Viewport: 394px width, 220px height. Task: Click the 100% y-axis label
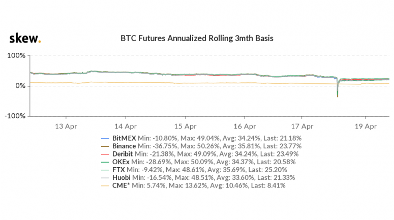17,55
